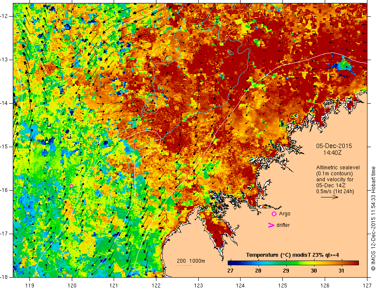376x290 pixels.
Task: Click the longitude label 123
Action: tap(198, 285)
